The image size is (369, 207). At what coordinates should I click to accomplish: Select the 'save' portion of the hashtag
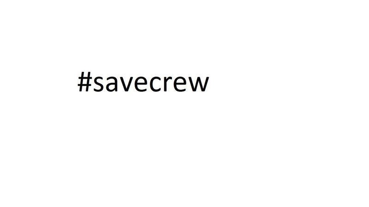[121, 84]
